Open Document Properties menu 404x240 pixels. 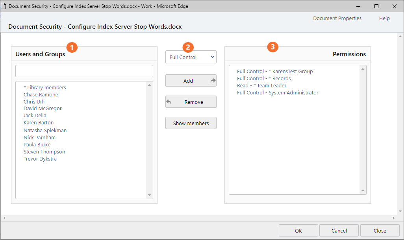[337, 18]
